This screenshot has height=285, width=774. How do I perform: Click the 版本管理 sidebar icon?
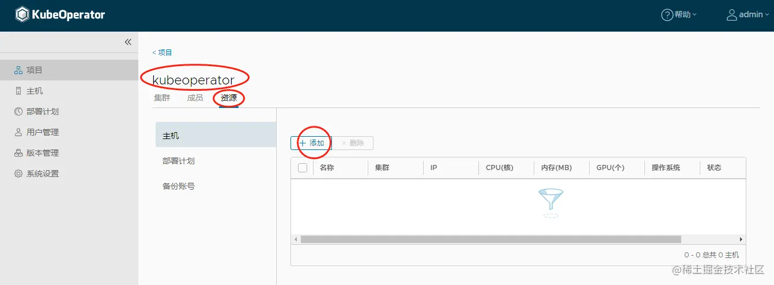tap(18, 153)
